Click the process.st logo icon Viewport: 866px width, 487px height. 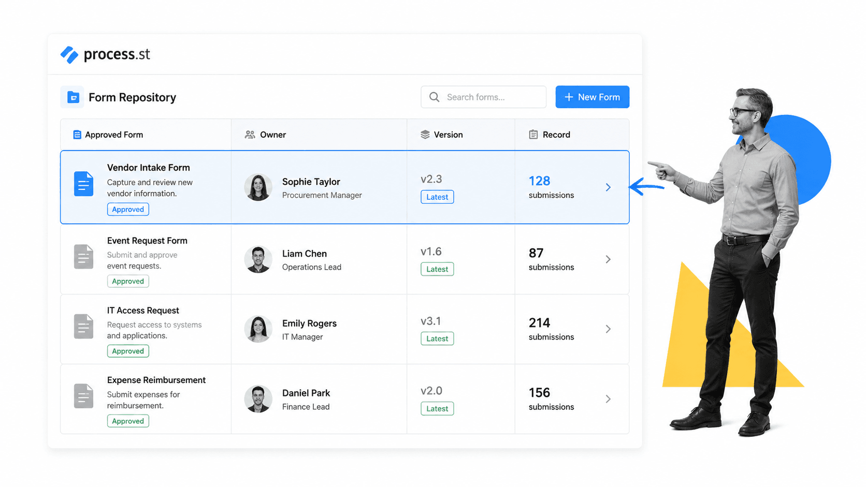(69, 54)
